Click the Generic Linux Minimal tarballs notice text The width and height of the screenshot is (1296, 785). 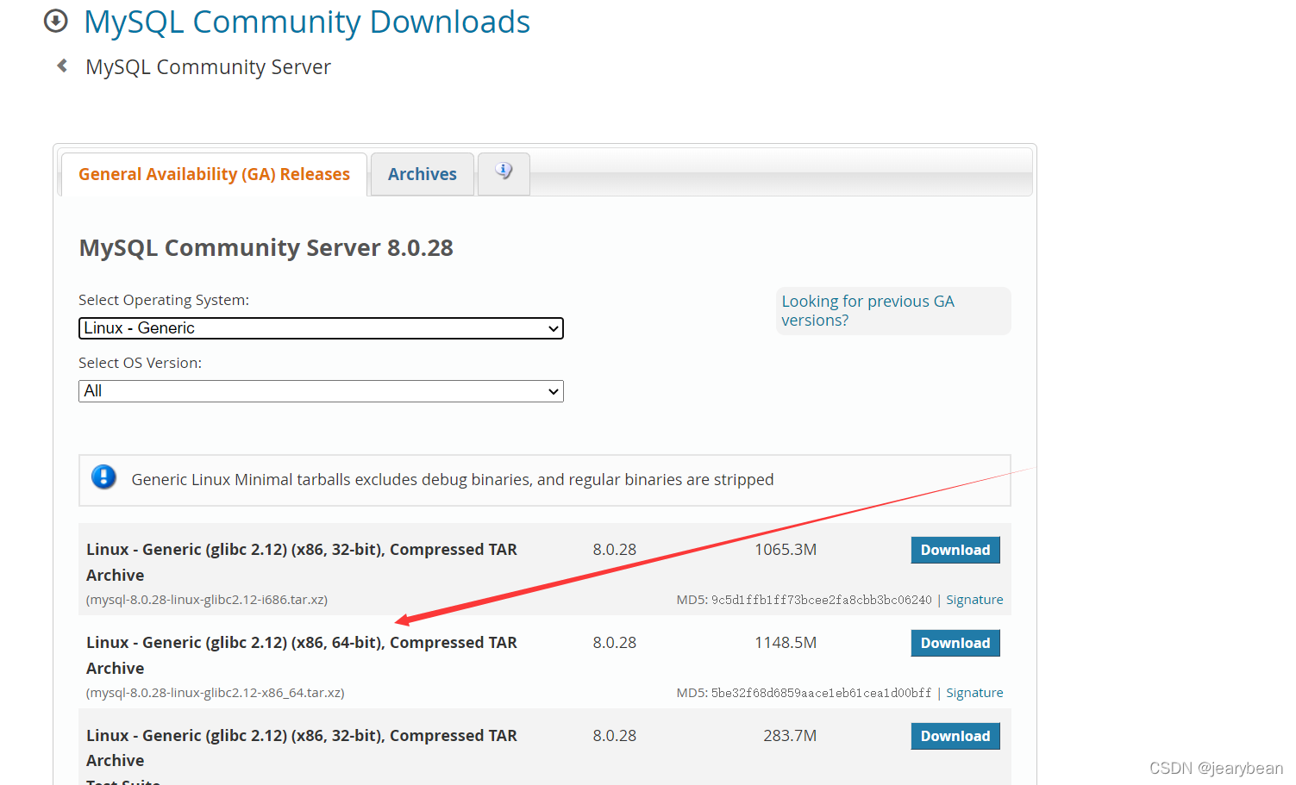click(453, 480)
